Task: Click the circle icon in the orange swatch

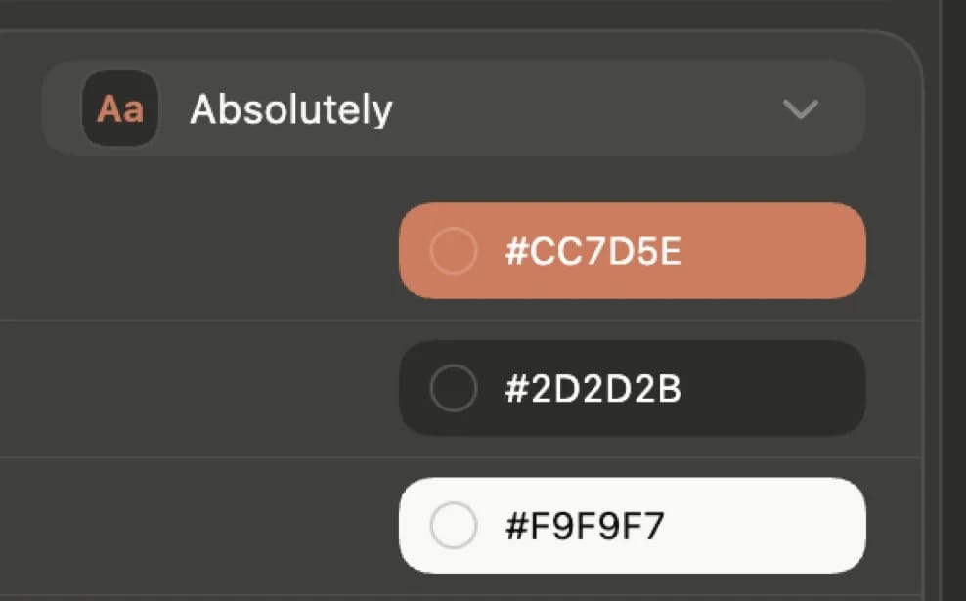Action: pyautogui.click(x=454, y=251)
